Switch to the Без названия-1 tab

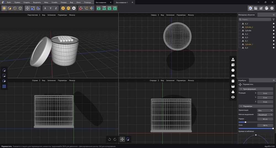click(x=122, y=2)
